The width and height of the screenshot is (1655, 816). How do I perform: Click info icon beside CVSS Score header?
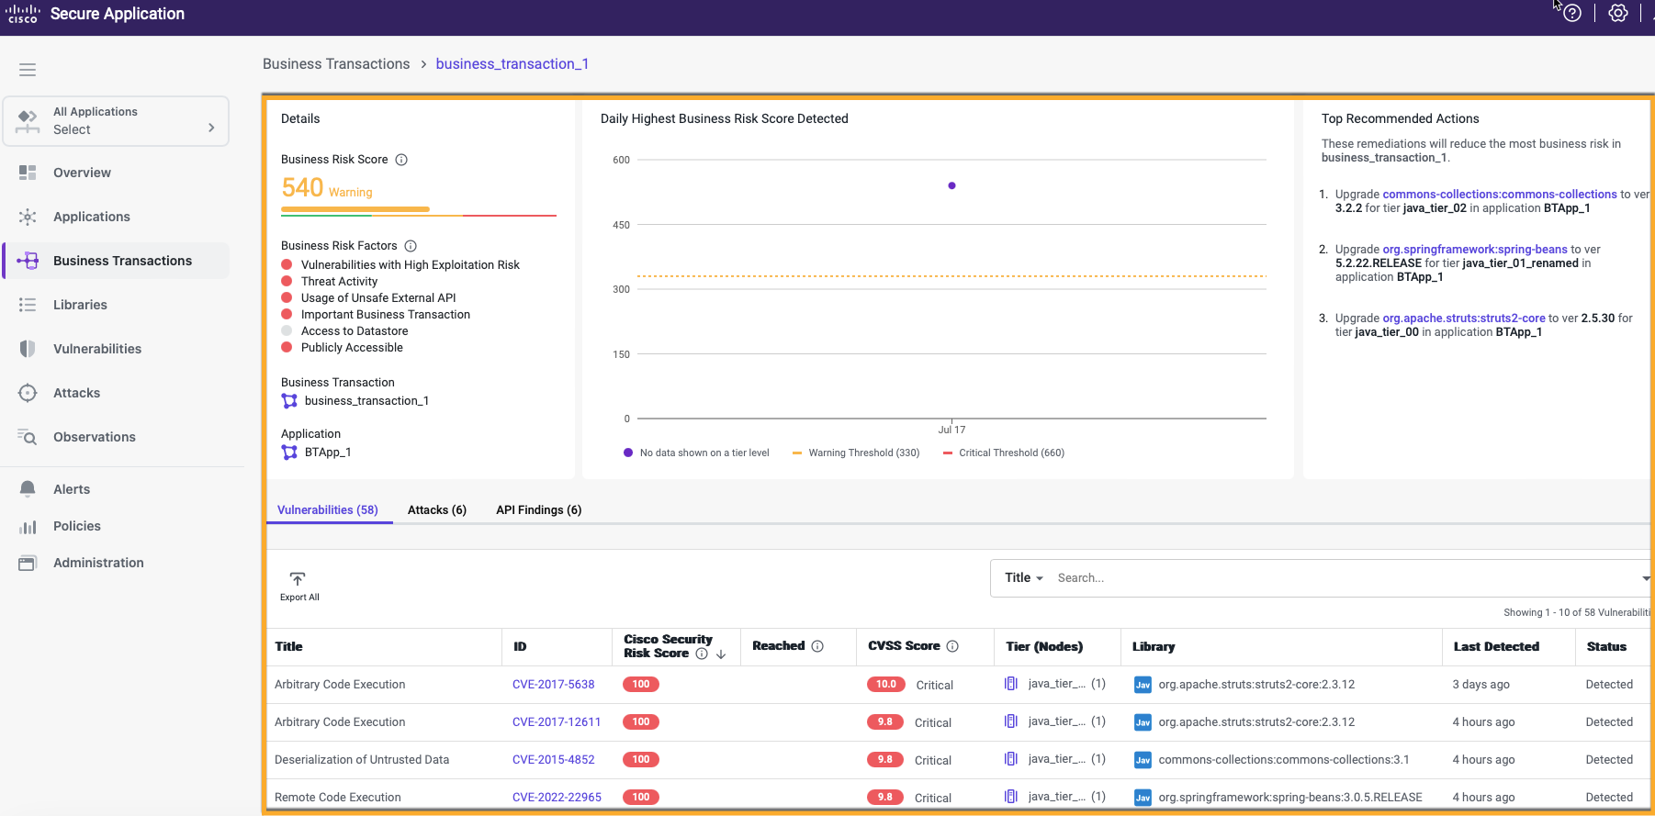tap(952, 646)
